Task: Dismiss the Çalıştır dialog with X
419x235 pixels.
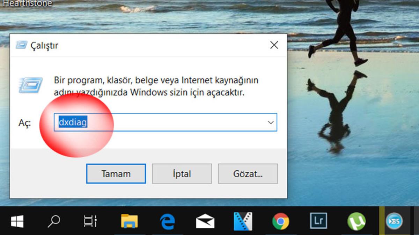Action: 274,45
